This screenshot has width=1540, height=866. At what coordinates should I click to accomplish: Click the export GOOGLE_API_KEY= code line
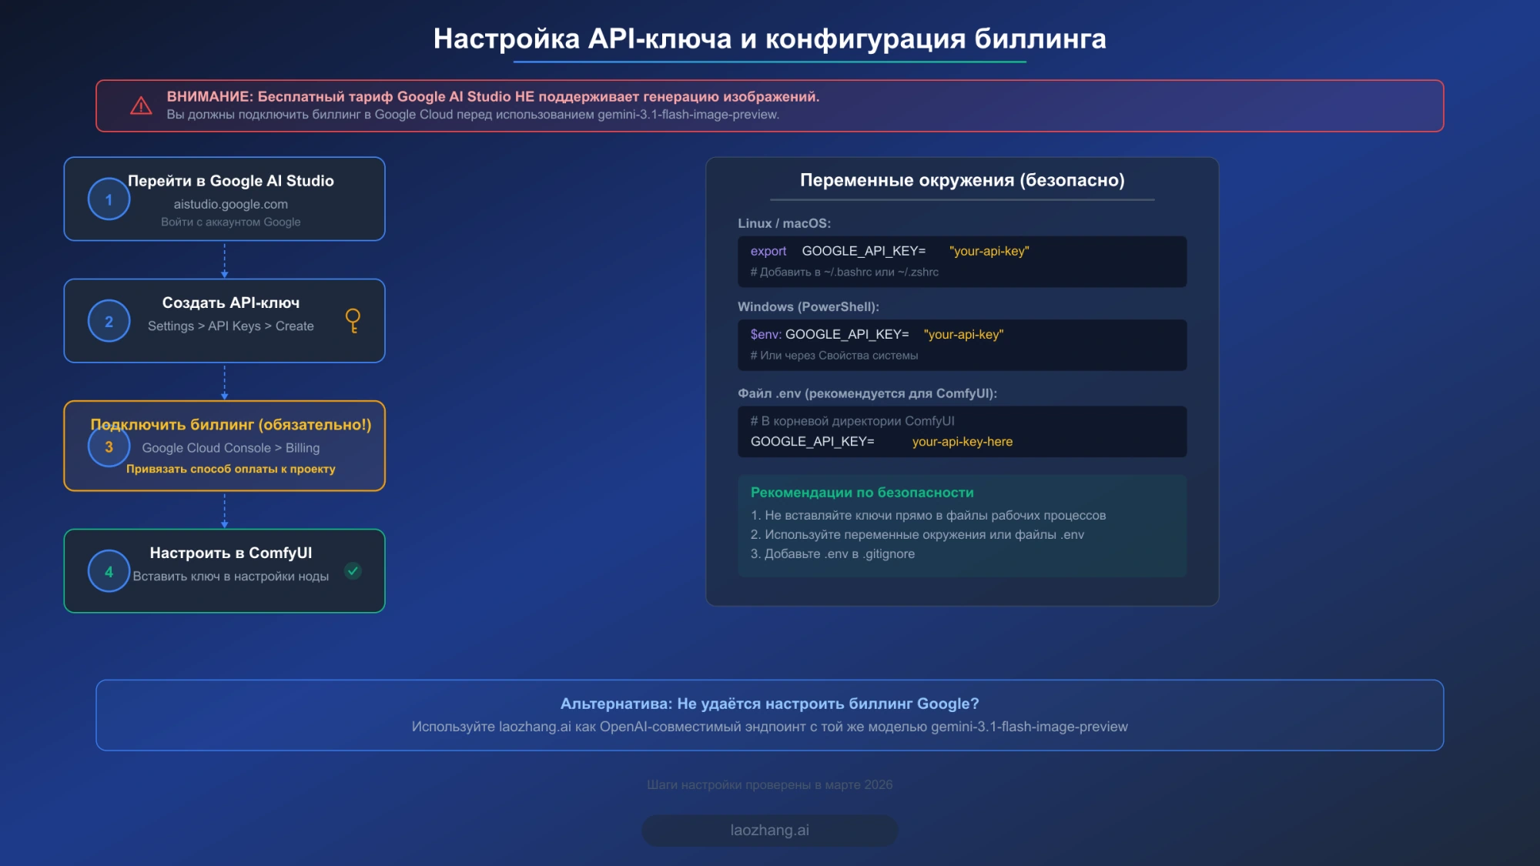click(889, 251)
